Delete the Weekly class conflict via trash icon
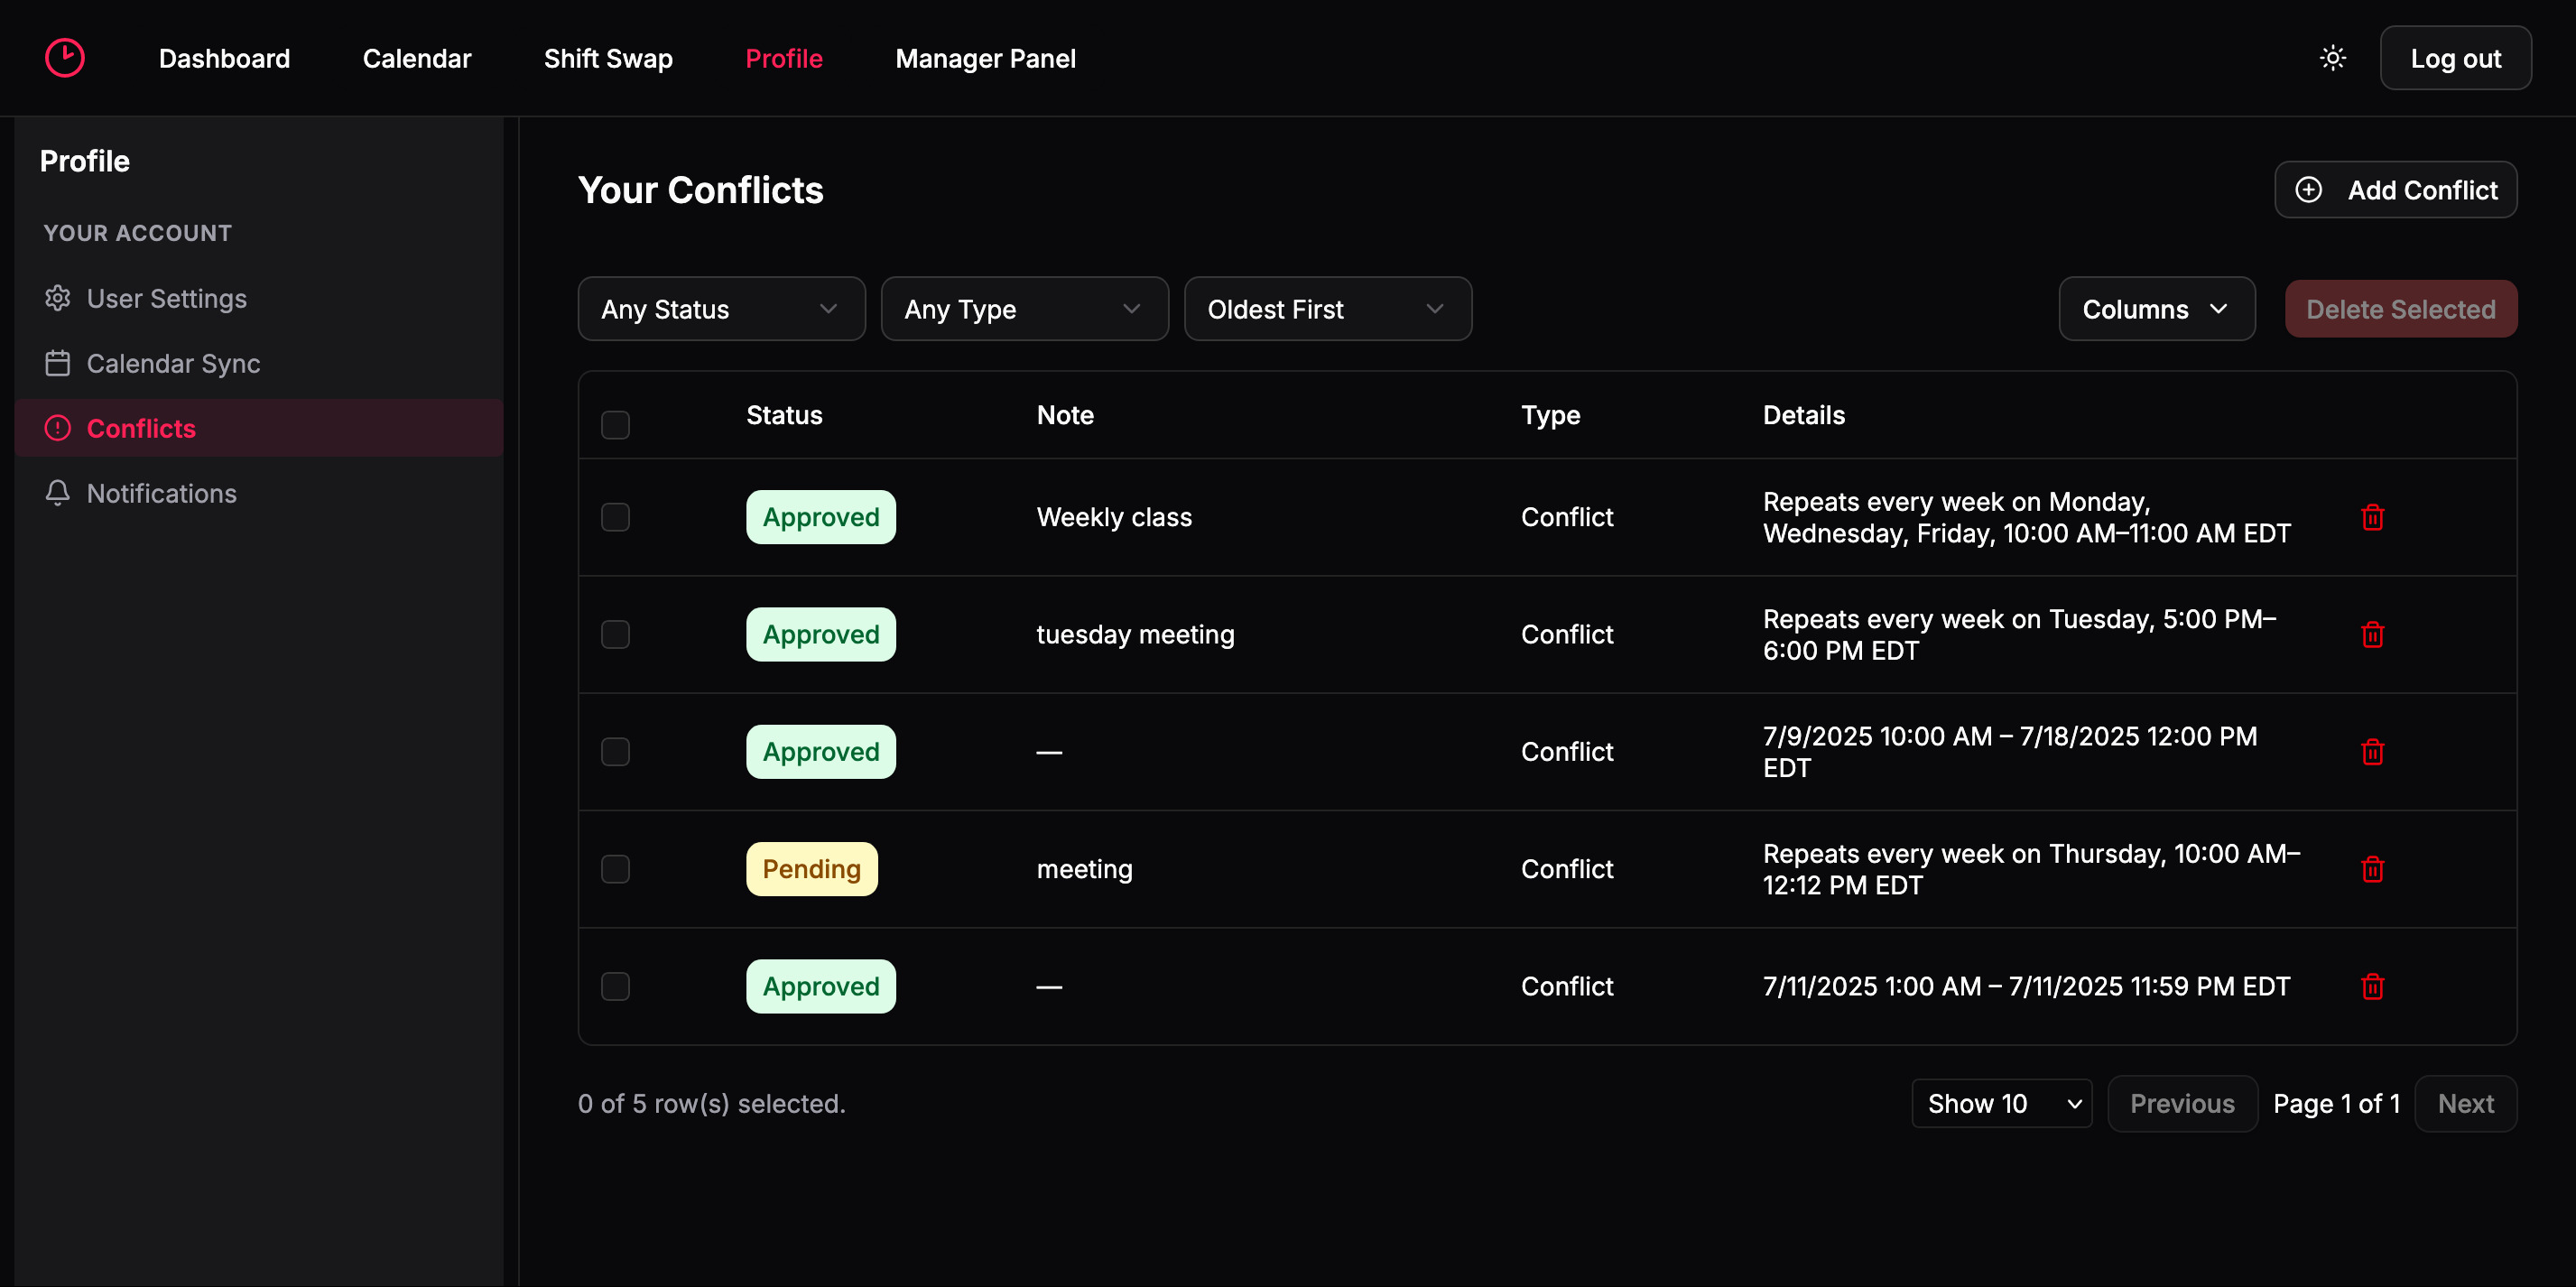Viewport: 2576px width, 1287px height. [2372, 517]
